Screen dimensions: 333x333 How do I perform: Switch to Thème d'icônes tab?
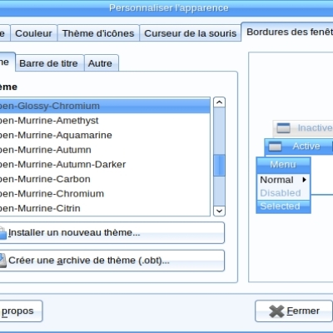98,33
